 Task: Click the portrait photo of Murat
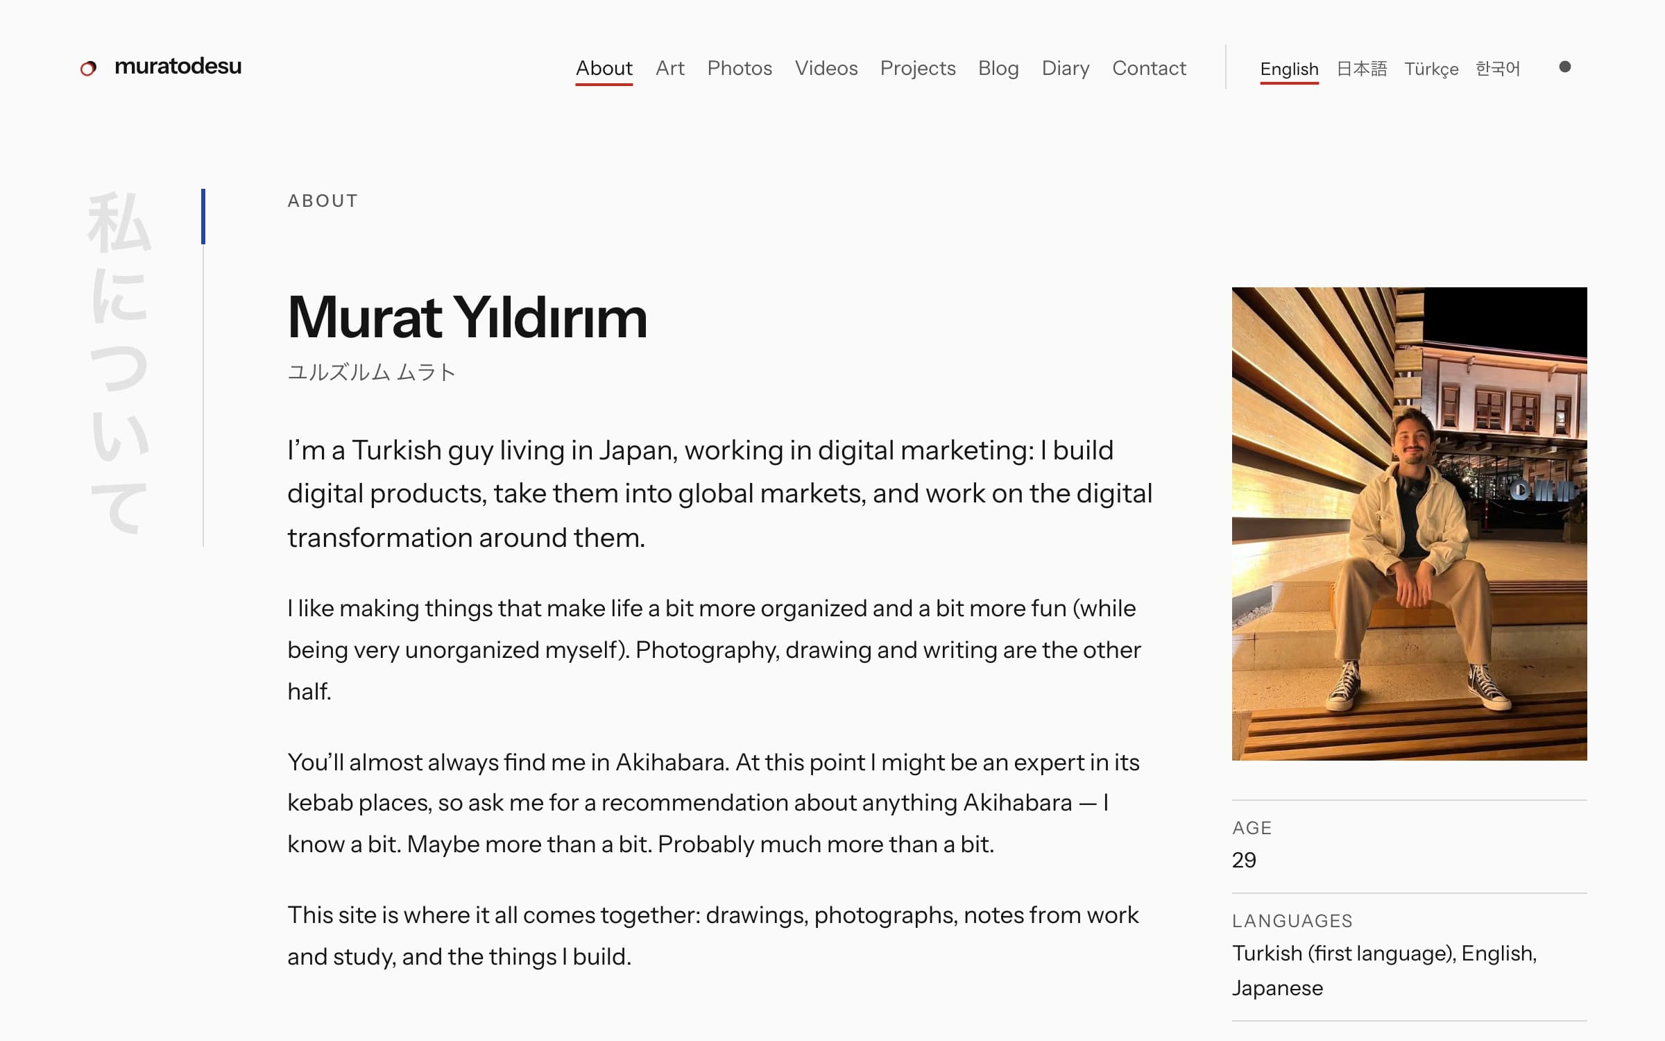[x=1409, y=523]
